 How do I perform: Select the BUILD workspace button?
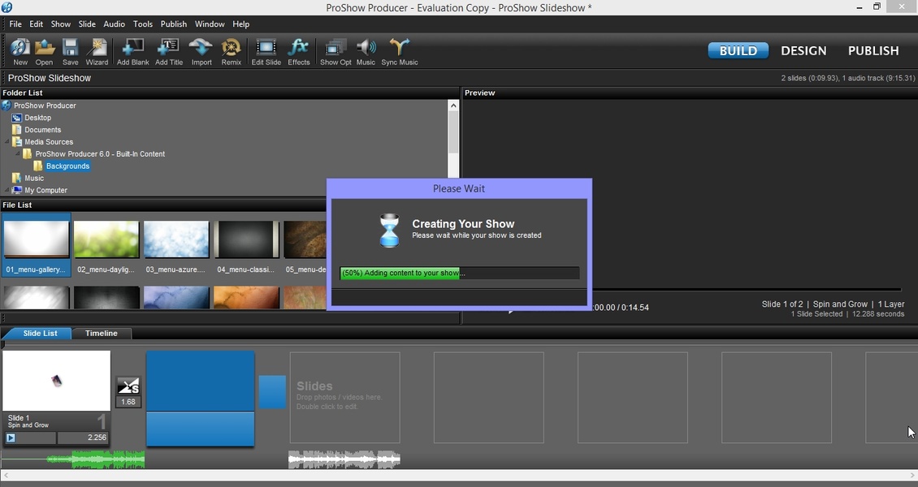click(x=738, y=50)
